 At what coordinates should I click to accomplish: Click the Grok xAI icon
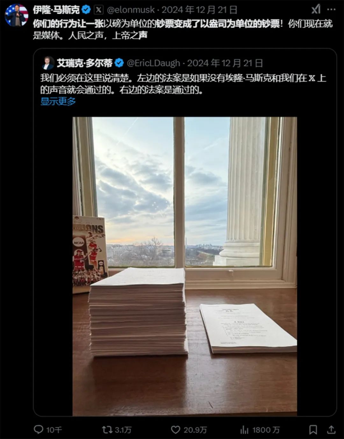coord(316,10)
